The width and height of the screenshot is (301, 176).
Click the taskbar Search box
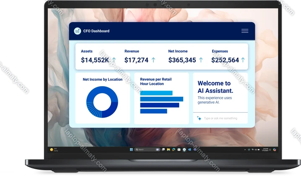140,150
